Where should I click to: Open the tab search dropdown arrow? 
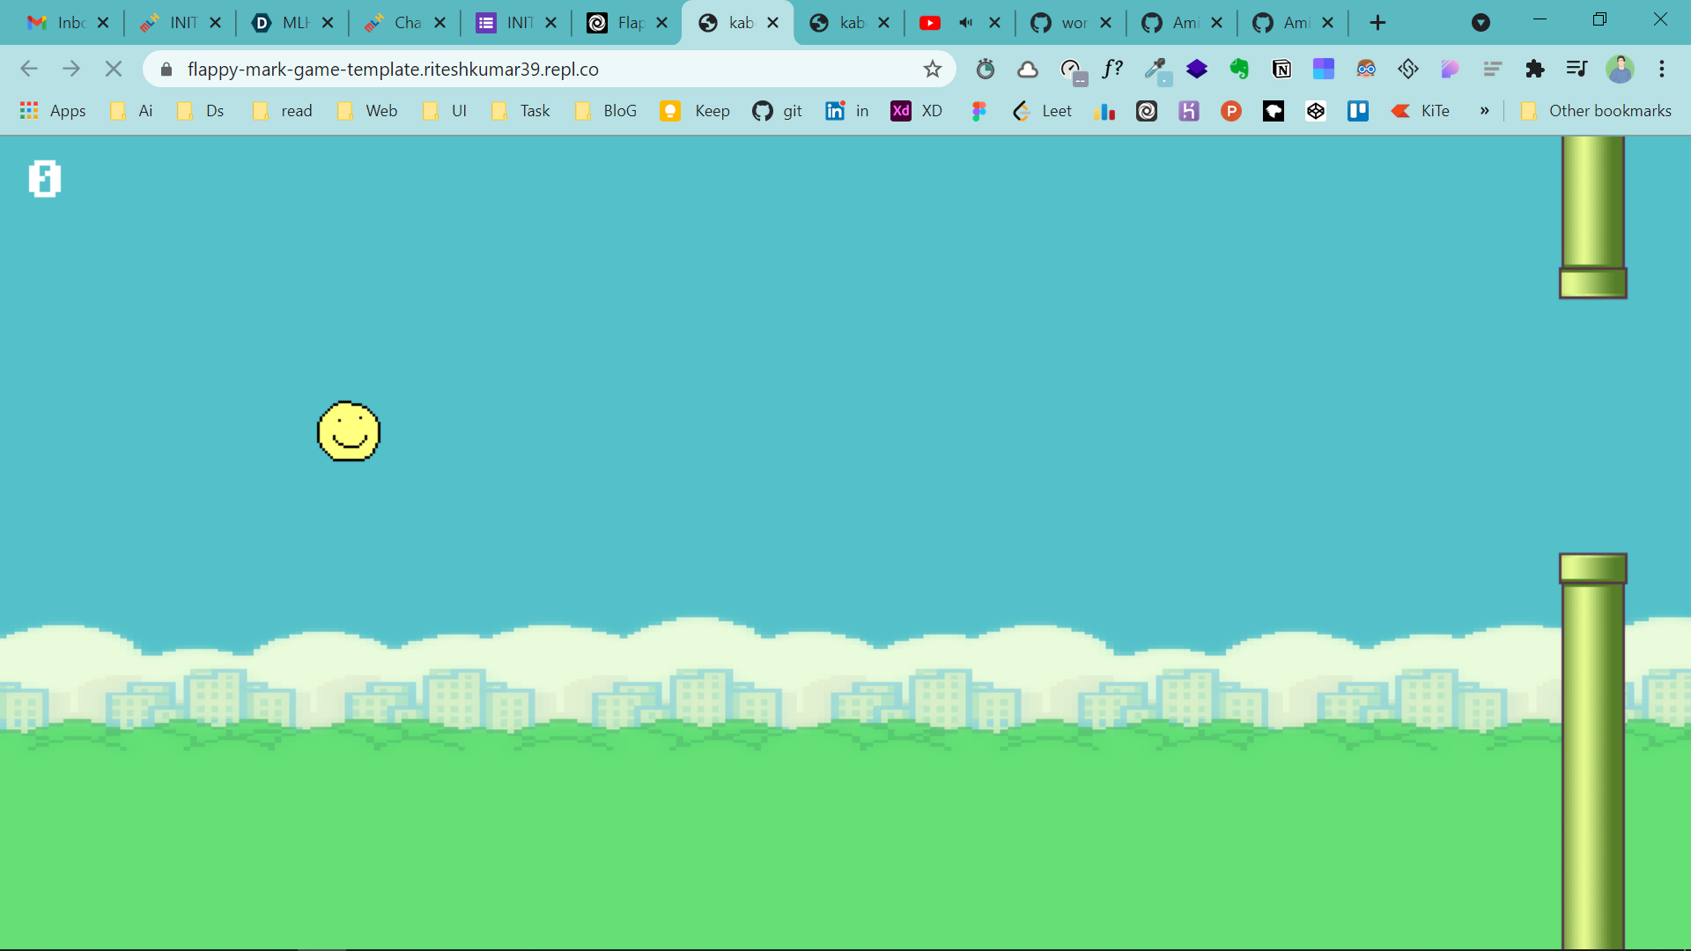click(x=1481, y=23)
